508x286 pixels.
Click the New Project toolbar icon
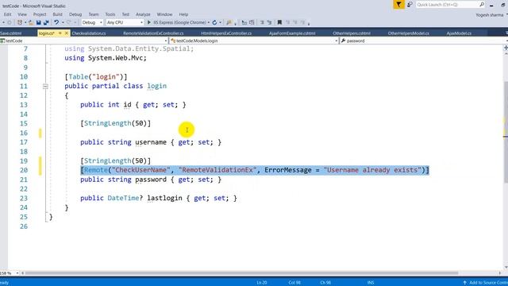[x=20, y=22]
